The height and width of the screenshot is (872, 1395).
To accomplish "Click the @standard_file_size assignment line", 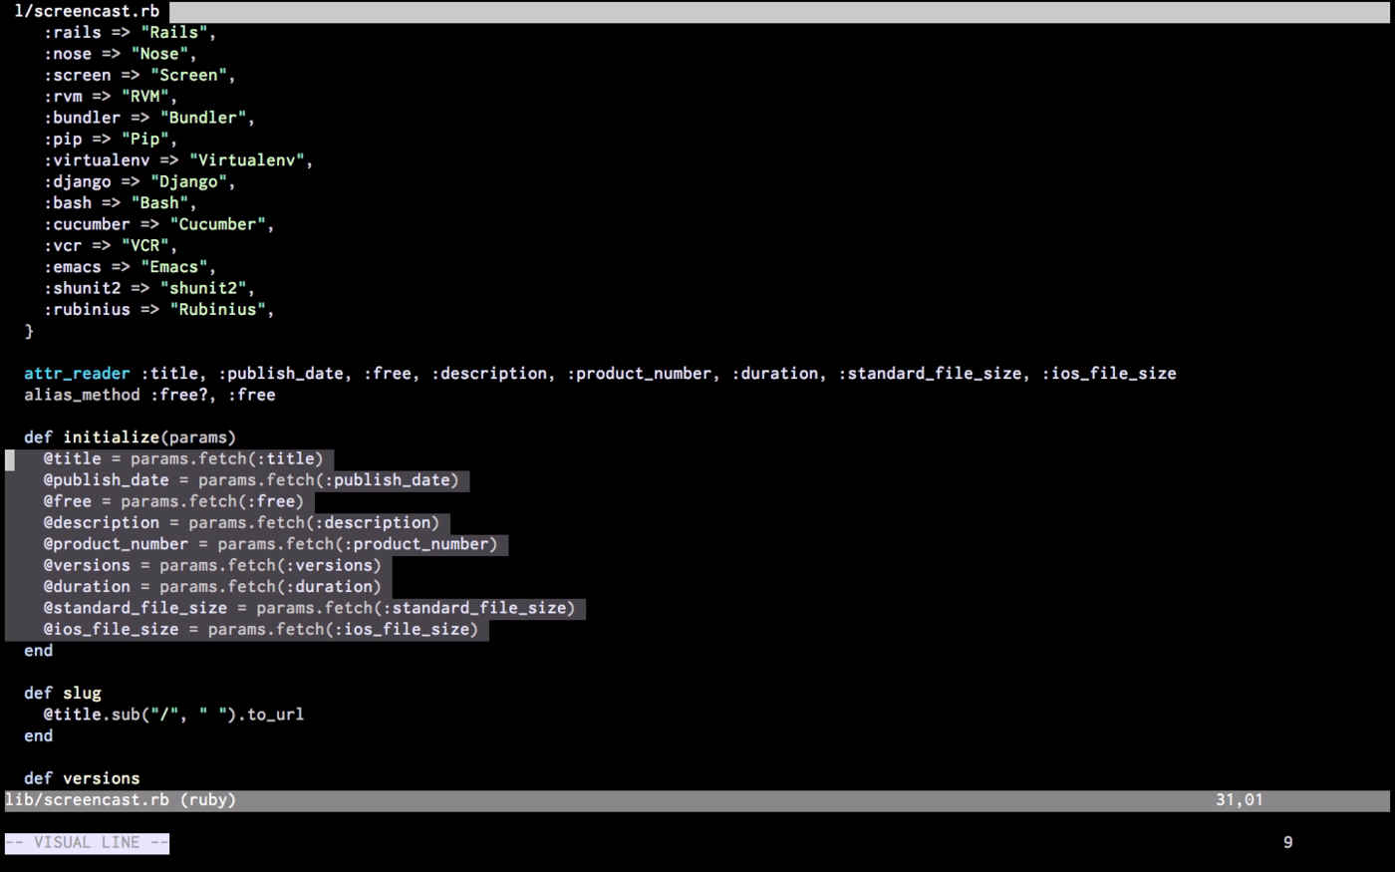I will (309, 608).
